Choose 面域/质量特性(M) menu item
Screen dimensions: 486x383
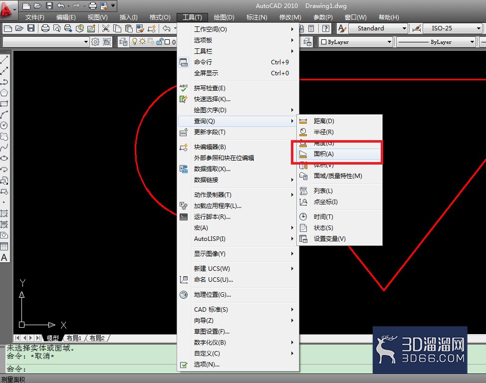point(340,176)
